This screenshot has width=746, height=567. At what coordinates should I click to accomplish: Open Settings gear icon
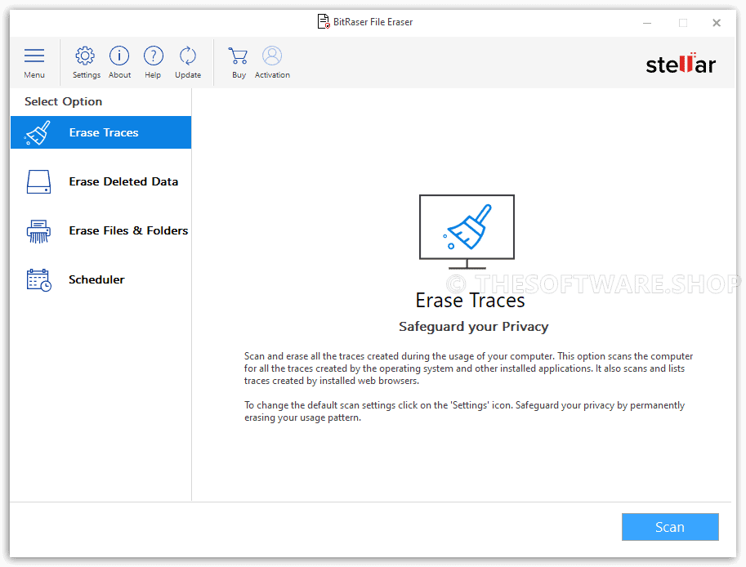85,56
